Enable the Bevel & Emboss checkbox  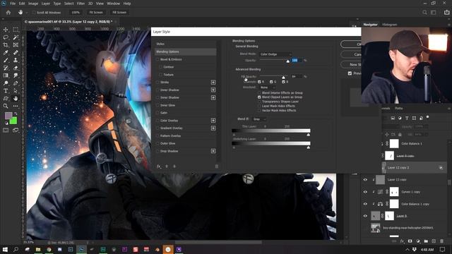coord(157,59)
